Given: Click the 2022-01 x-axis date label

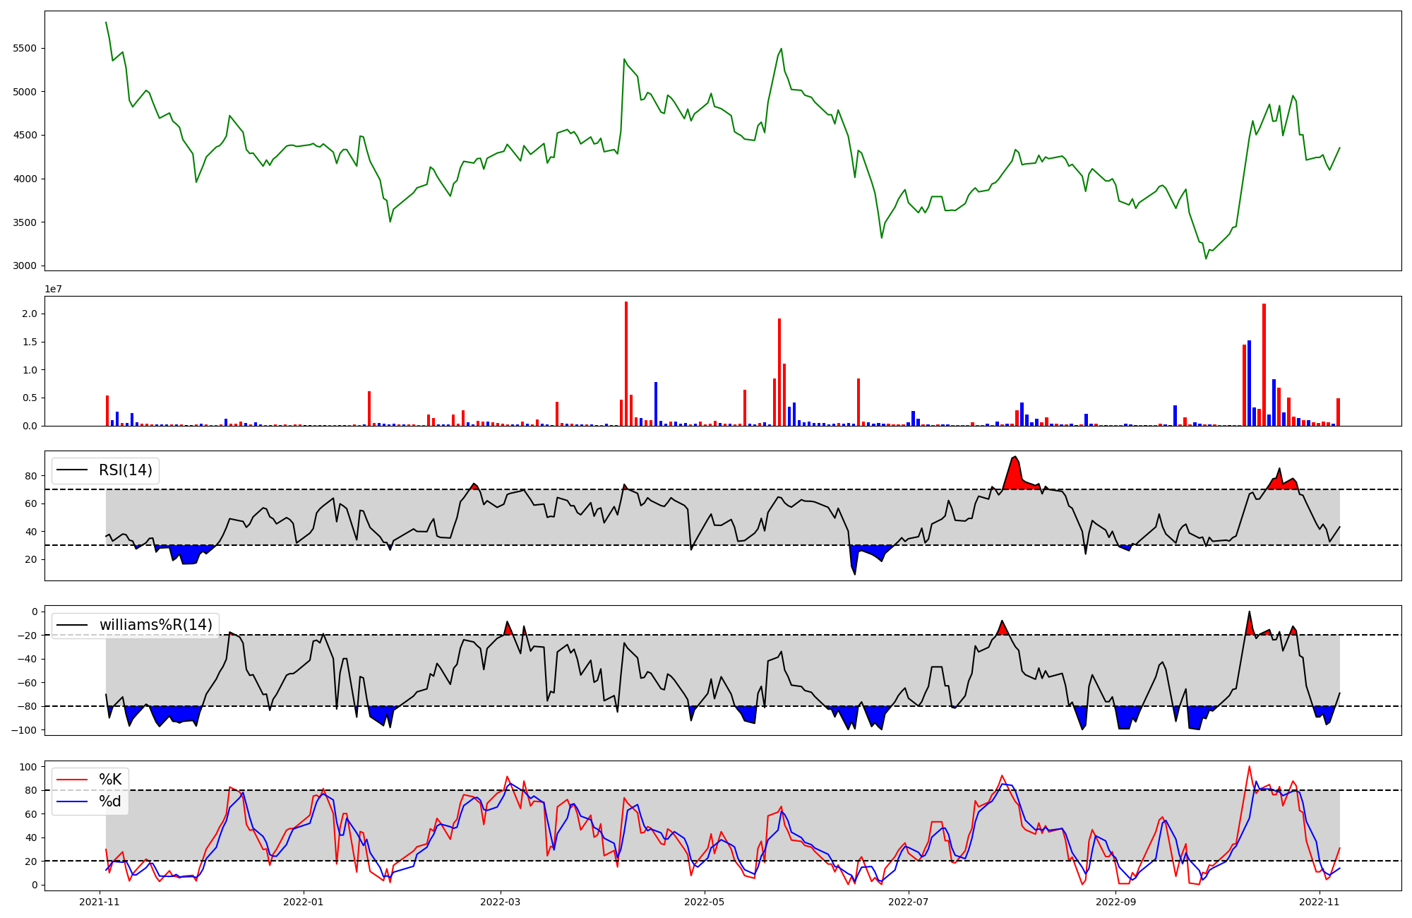Looking at the screenshot, I should (x=303, y=902).
